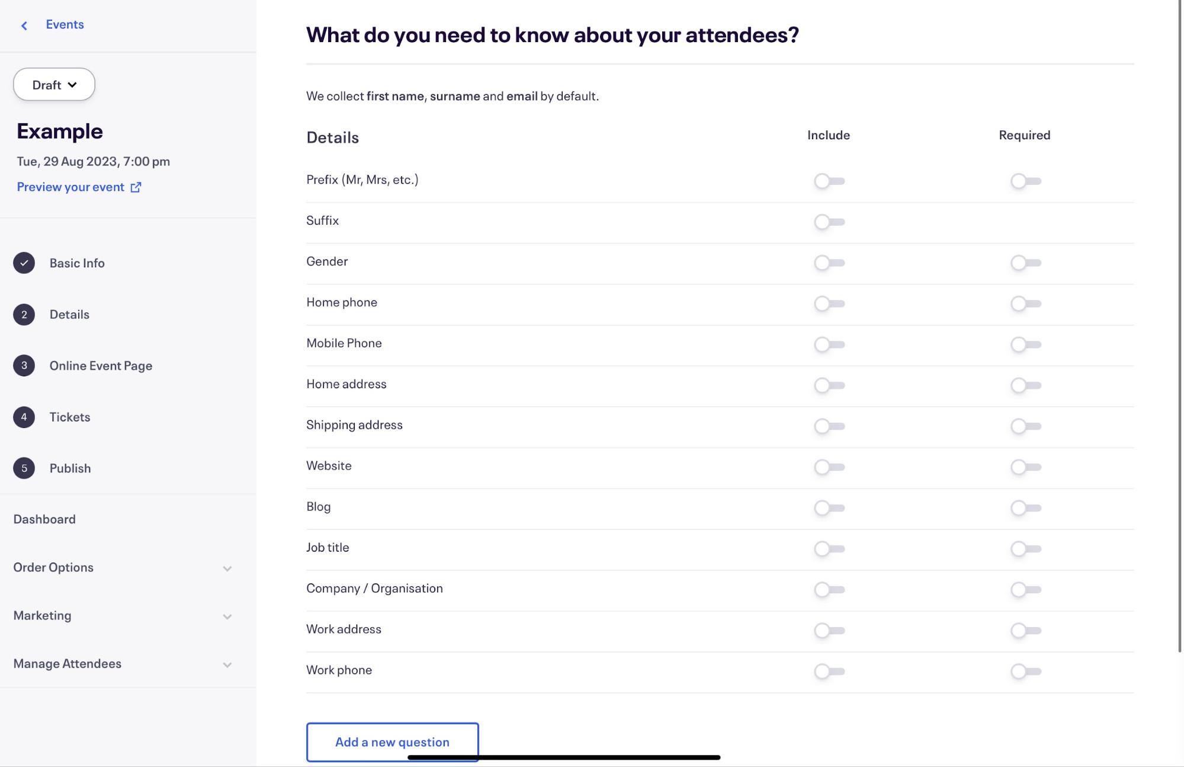Click the step 5 circle for Publish

[24, 468]
